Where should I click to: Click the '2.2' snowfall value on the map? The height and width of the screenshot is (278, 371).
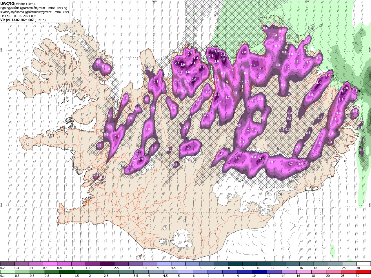(261, 159)
